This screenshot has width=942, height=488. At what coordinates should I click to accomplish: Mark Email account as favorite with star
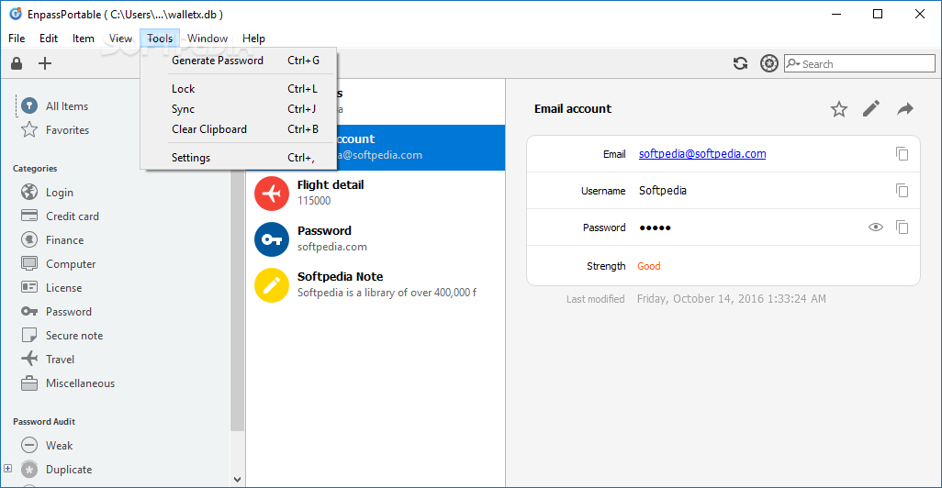[838, 108]
